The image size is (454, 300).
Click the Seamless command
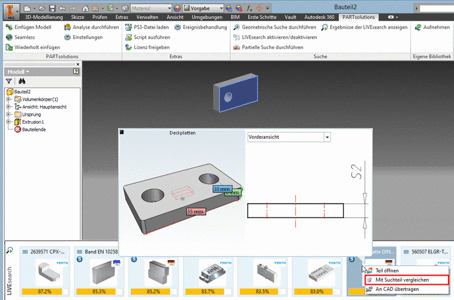click(x=20, y=38)
